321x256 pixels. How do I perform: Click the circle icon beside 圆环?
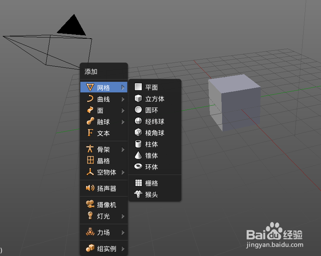tap(138, 109)
